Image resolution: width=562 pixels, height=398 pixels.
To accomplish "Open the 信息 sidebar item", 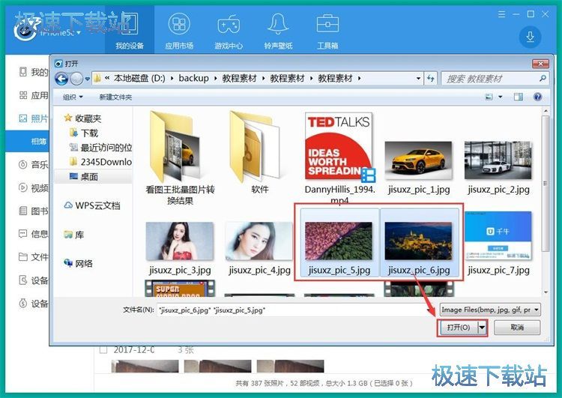I will [x=33, y=234].
